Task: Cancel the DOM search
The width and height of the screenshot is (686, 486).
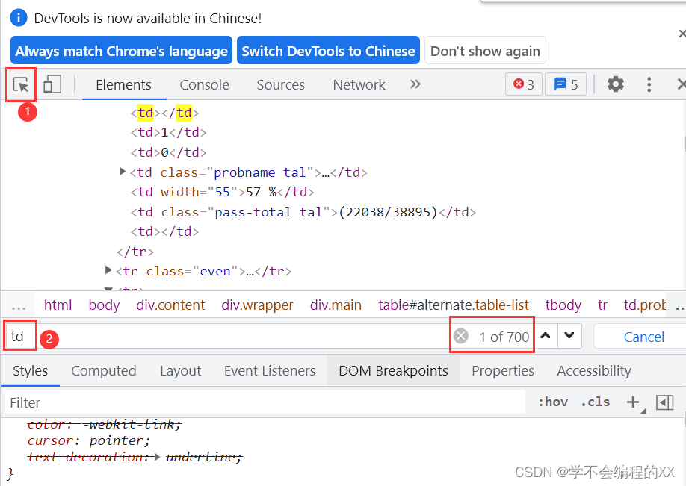Action: tap(643, 337)
